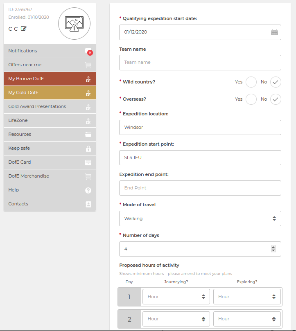Click the Offers near me cart icon
Image resolution: width=296 pixels, height=331 pixels.
[x=88, y=65]
